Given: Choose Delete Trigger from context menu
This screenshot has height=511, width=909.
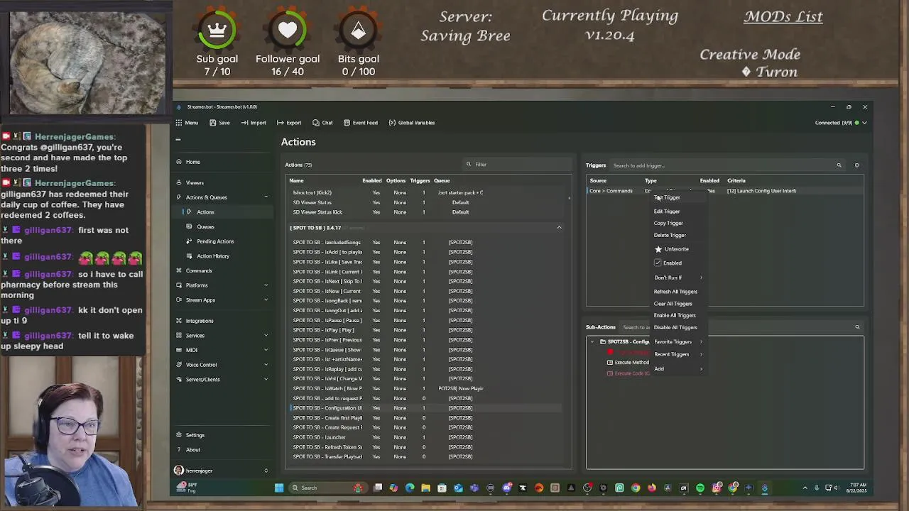Looking at the screenshot, I should [670, 236].
